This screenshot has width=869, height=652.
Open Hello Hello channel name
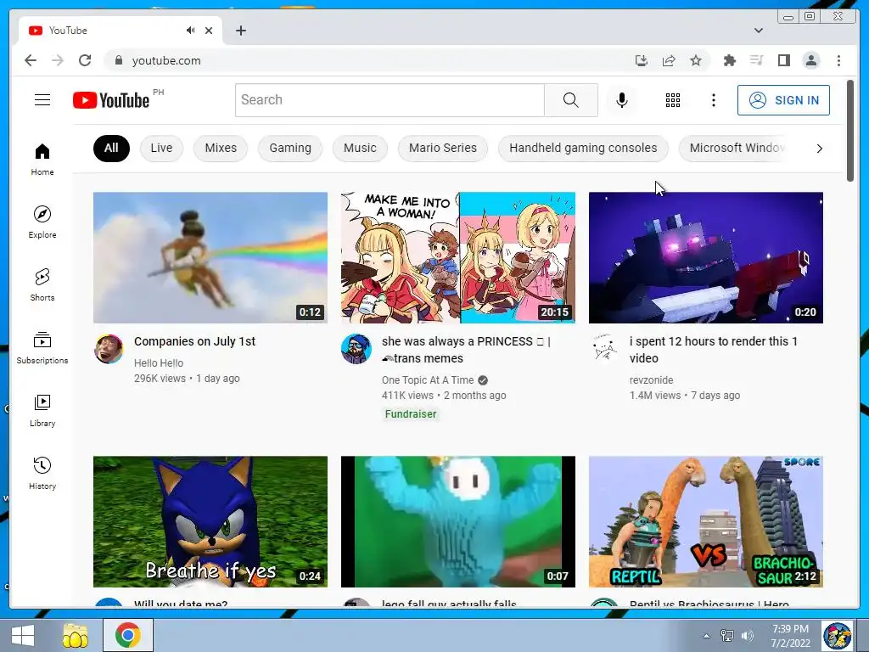tap(159, 363)
